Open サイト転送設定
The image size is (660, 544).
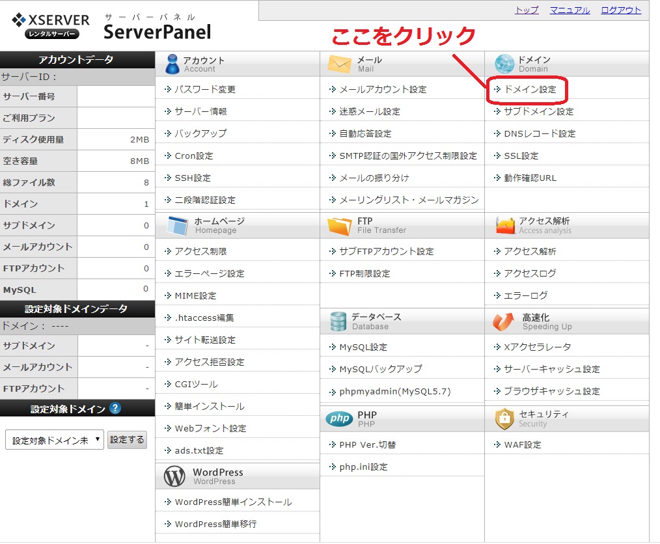[205, 340]
